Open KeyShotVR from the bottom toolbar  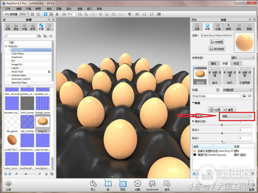point(152,185)
